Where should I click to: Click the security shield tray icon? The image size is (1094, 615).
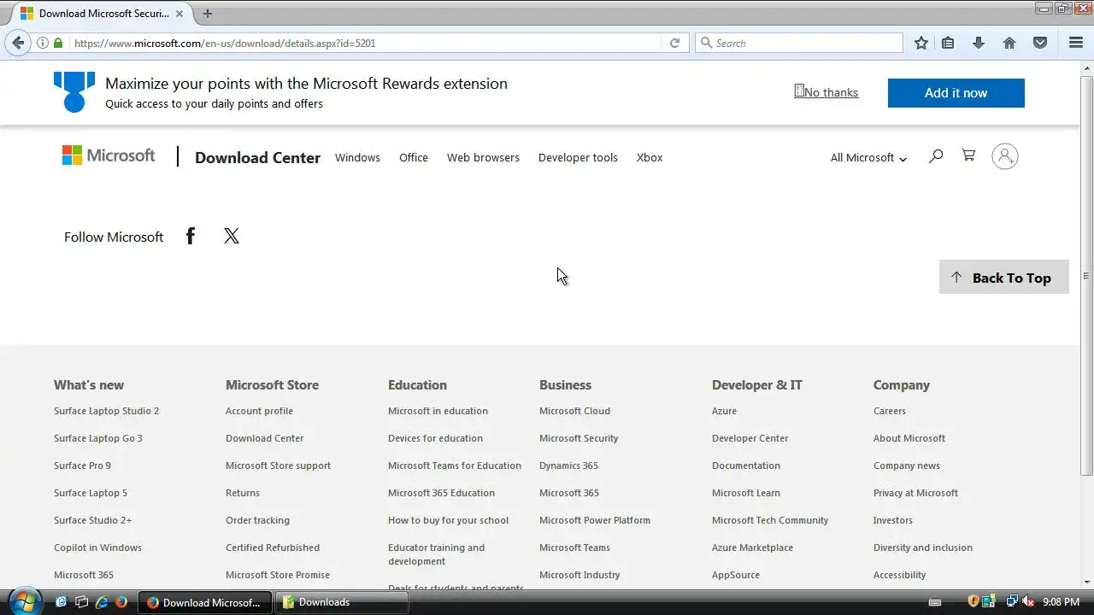click(x=973, y=602)
